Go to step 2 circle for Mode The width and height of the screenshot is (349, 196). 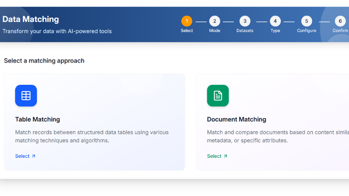tap(214, 21)
